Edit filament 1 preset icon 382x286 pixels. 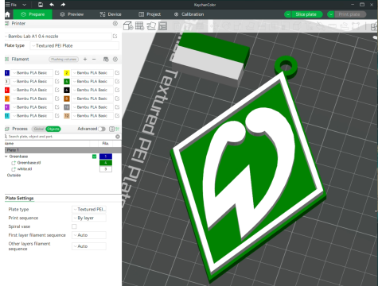[57, 73]
